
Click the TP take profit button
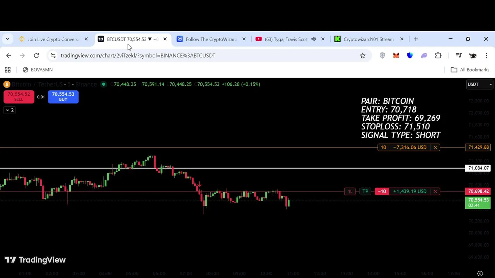coord(365,192)
